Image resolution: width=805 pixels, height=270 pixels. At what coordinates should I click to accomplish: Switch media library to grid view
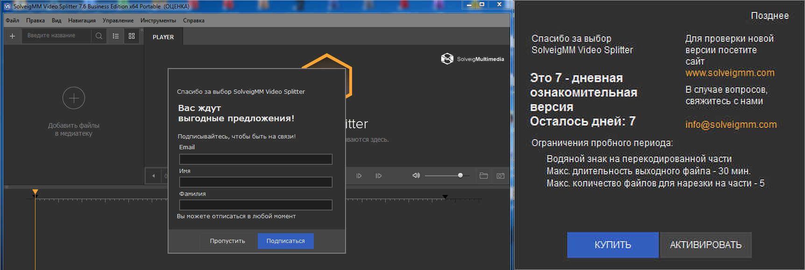point(132,36)
